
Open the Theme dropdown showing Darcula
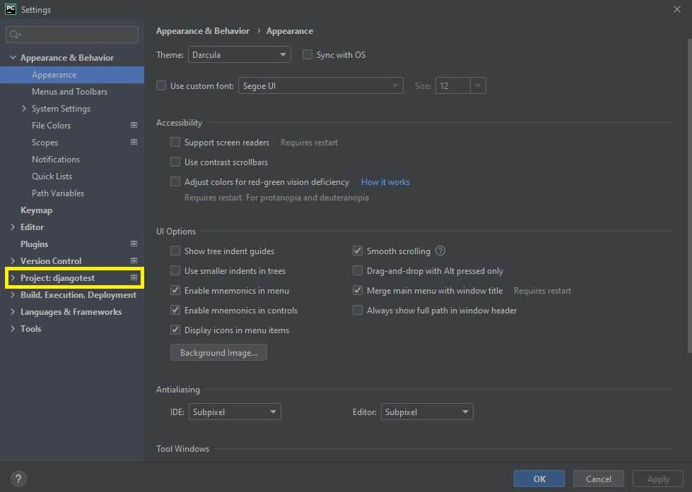[x=239, y=54]
